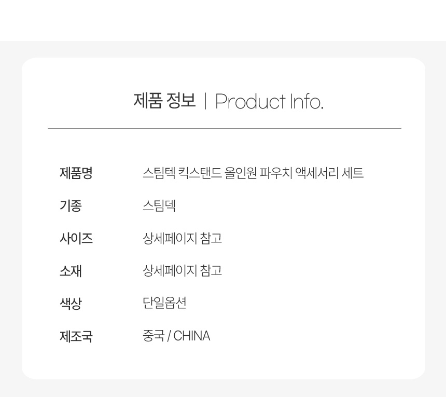Screen dimensions: 446x397
Task: Select the 사이즈 row label
Action: [76, 238]
